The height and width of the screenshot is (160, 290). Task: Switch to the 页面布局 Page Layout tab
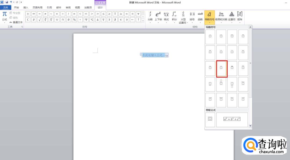point(38,8)
